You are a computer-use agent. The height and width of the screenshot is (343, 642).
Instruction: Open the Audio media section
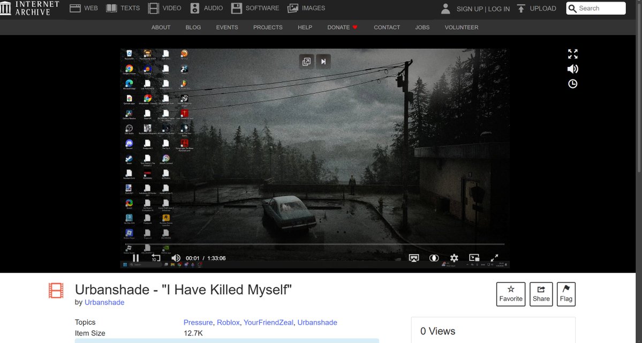pyautogui.click(x=207, y=8)
